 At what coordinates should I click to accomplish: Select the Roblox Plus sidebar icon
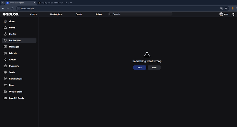[5, 40]
